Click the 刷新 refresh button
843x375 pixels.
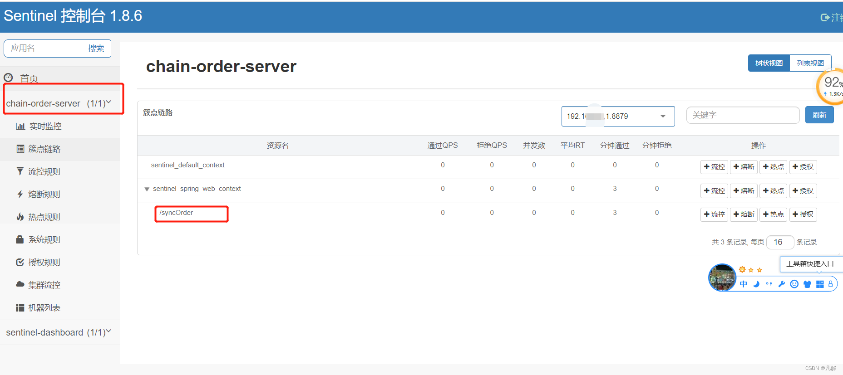pyautogui.click(x=819, y=115)
